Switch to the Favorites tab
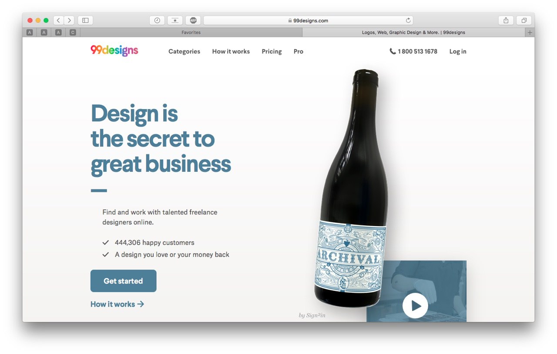557x354 pixels. pos(191,33)
